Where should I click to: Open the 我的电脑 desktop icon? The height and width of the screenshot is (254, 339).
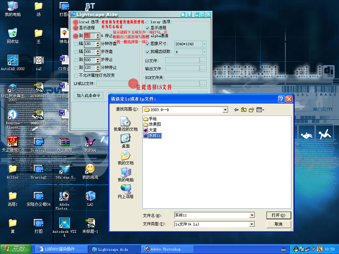tap(13, 8)
